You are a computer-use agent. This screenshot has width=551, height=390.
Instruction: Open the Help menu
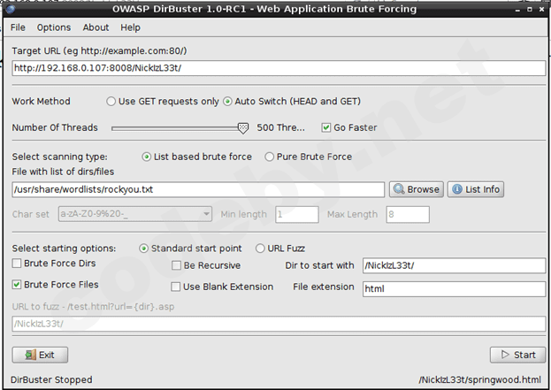tap(130, 27)
